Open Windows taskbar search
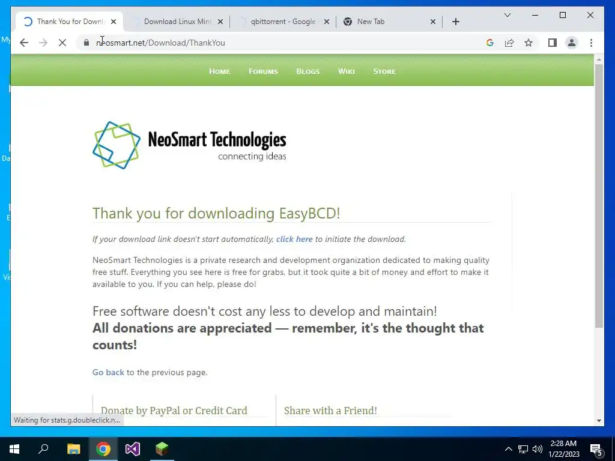Viewport: 615px width, 461px height. pos(43,449)
